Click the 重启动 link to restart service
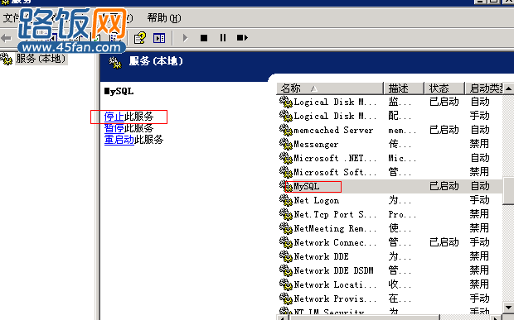 (x=119, y=140)
